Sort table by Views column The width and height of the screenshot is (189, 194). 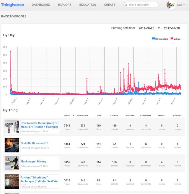[x=67, y=115]
